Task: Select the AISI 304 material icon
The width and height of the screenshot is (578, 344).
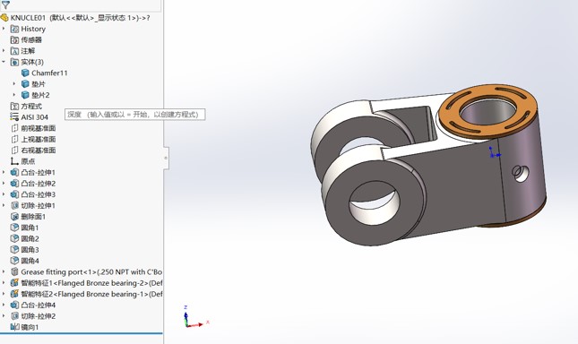Action: 14,117
